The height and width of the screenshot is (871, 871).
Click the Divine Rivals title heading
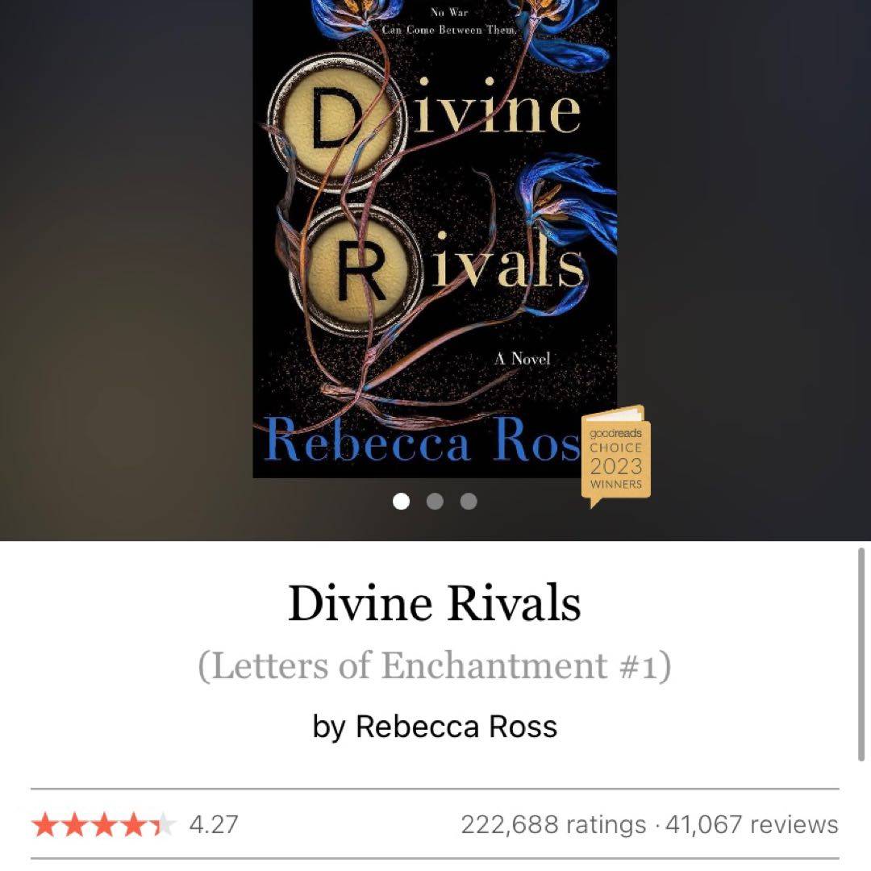click(x=435, y=603)
